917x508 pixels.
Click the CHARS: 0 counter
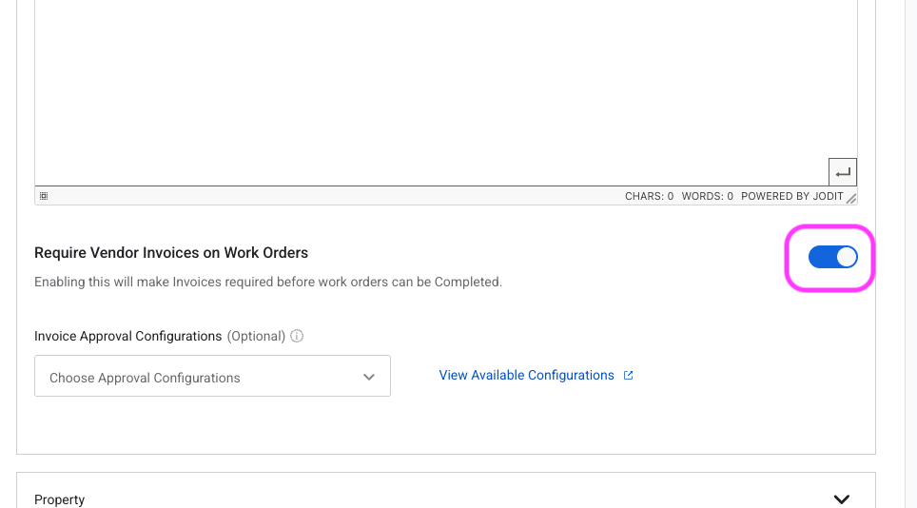click(649, 196)
